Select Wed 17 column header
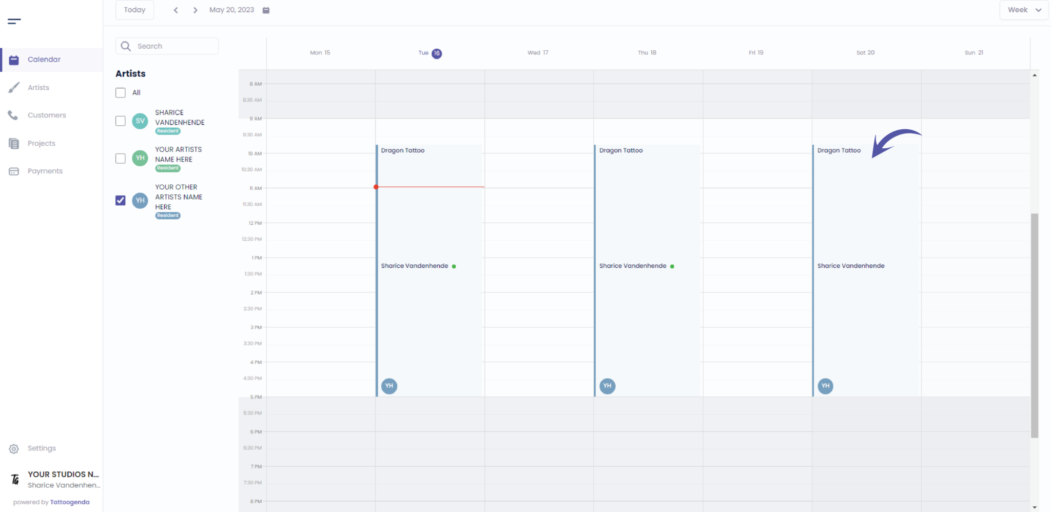 (x=538, y=53)
